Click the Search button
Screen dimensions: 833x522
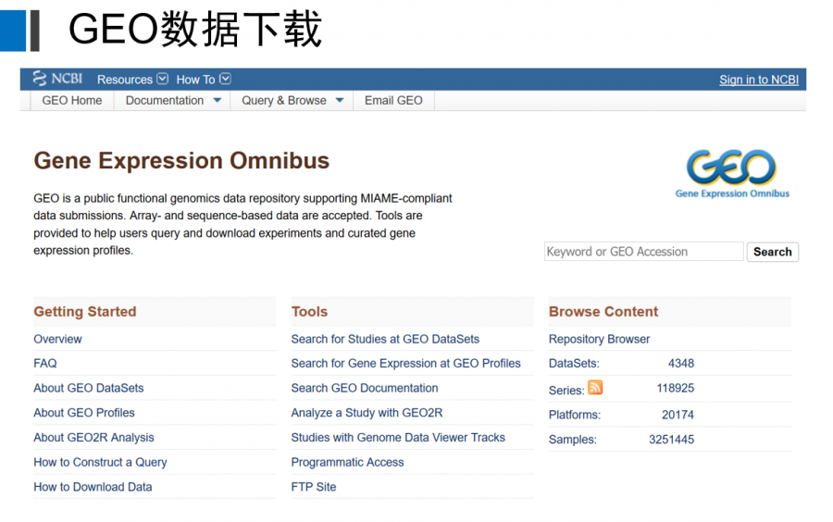point(772,252)
